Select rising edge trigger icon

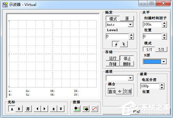(x=116, y=44)
